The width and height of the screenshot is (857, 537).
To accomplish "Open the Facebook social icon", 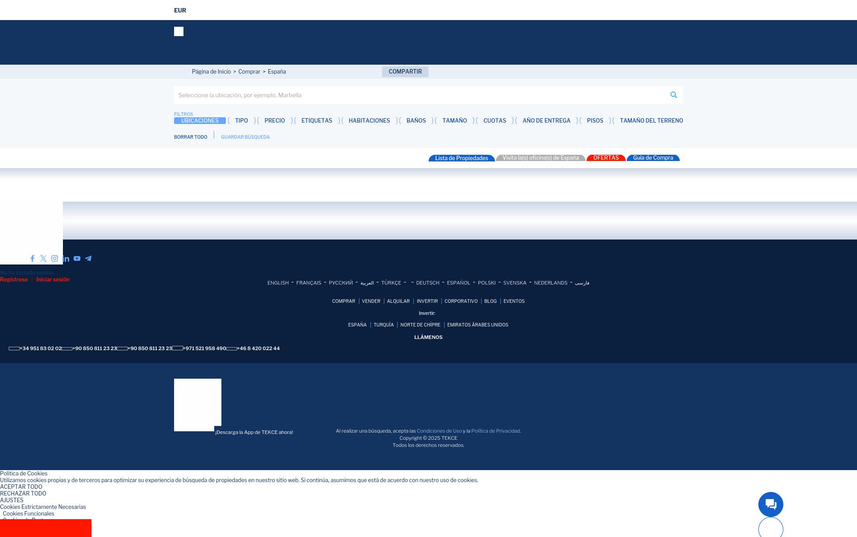I will click(x=32, y=259).
